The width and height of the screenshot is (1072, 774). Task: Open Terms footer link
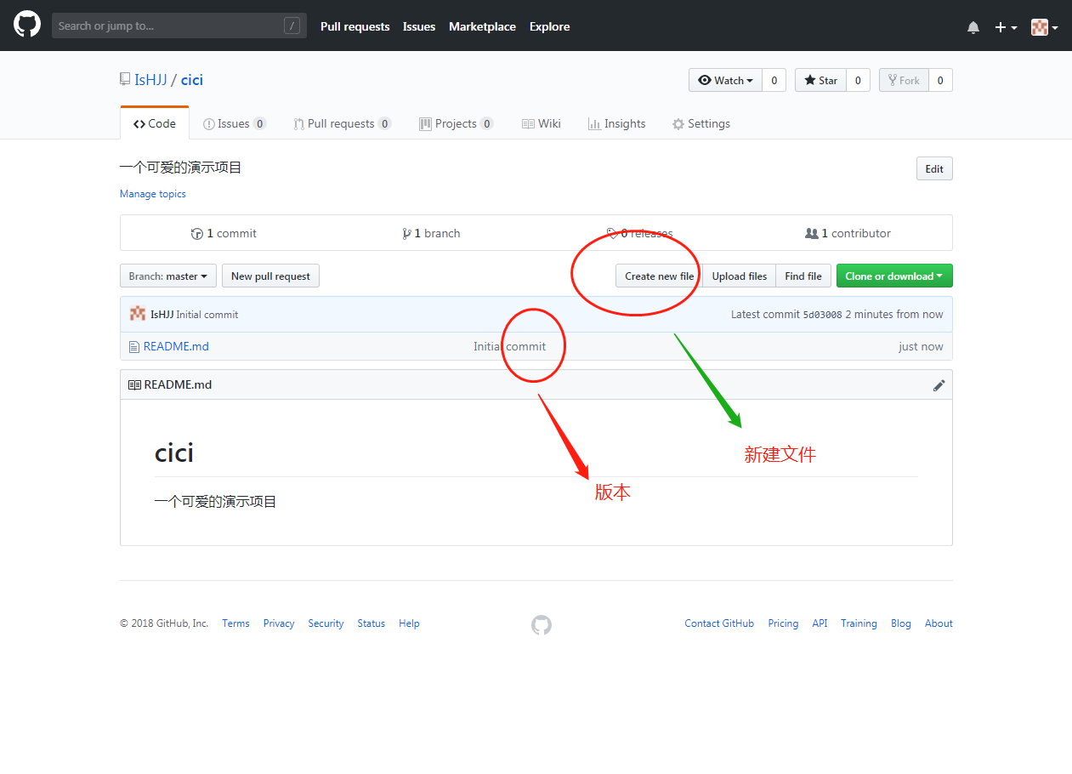pyautogui.click(x=235, y=623)
